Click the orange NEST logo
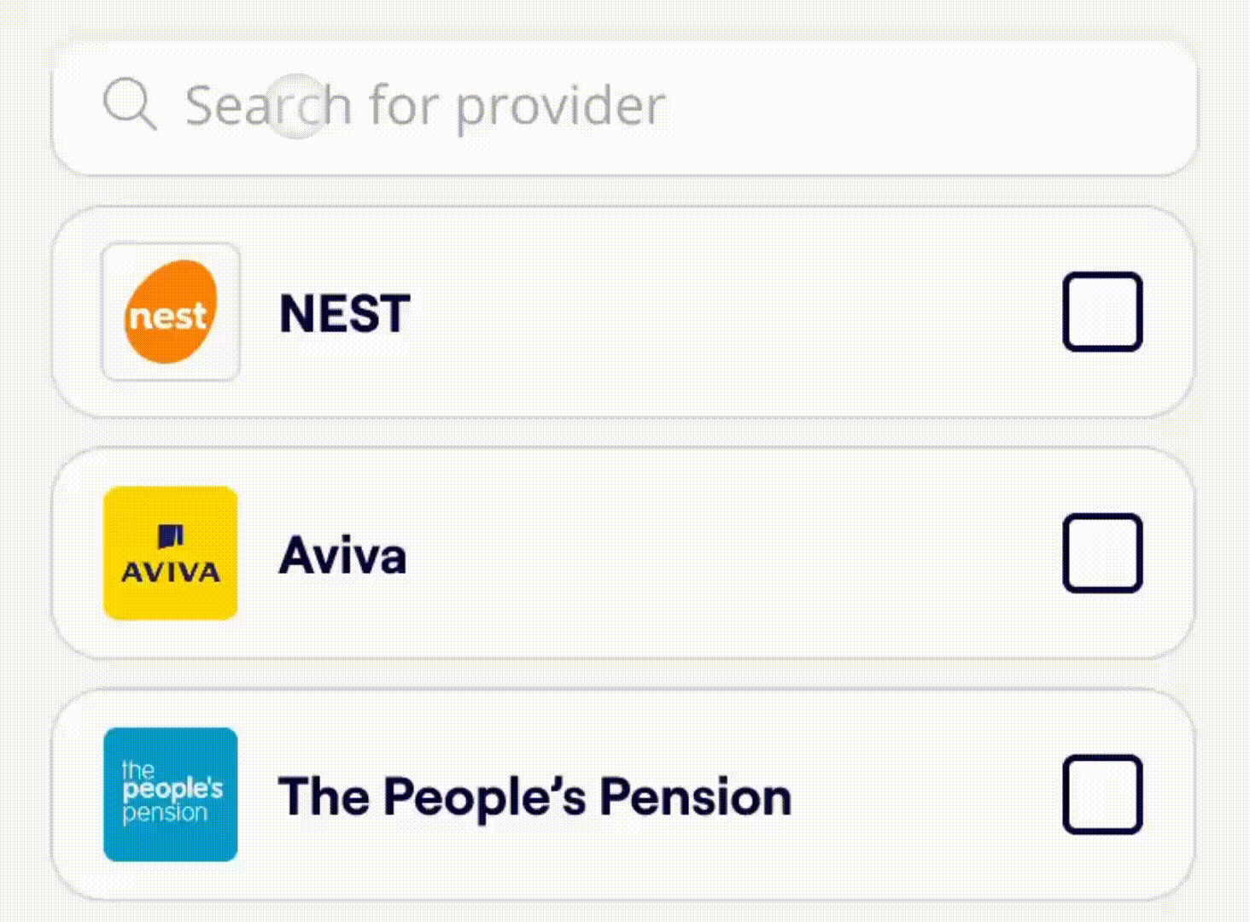 click(171, 312)
